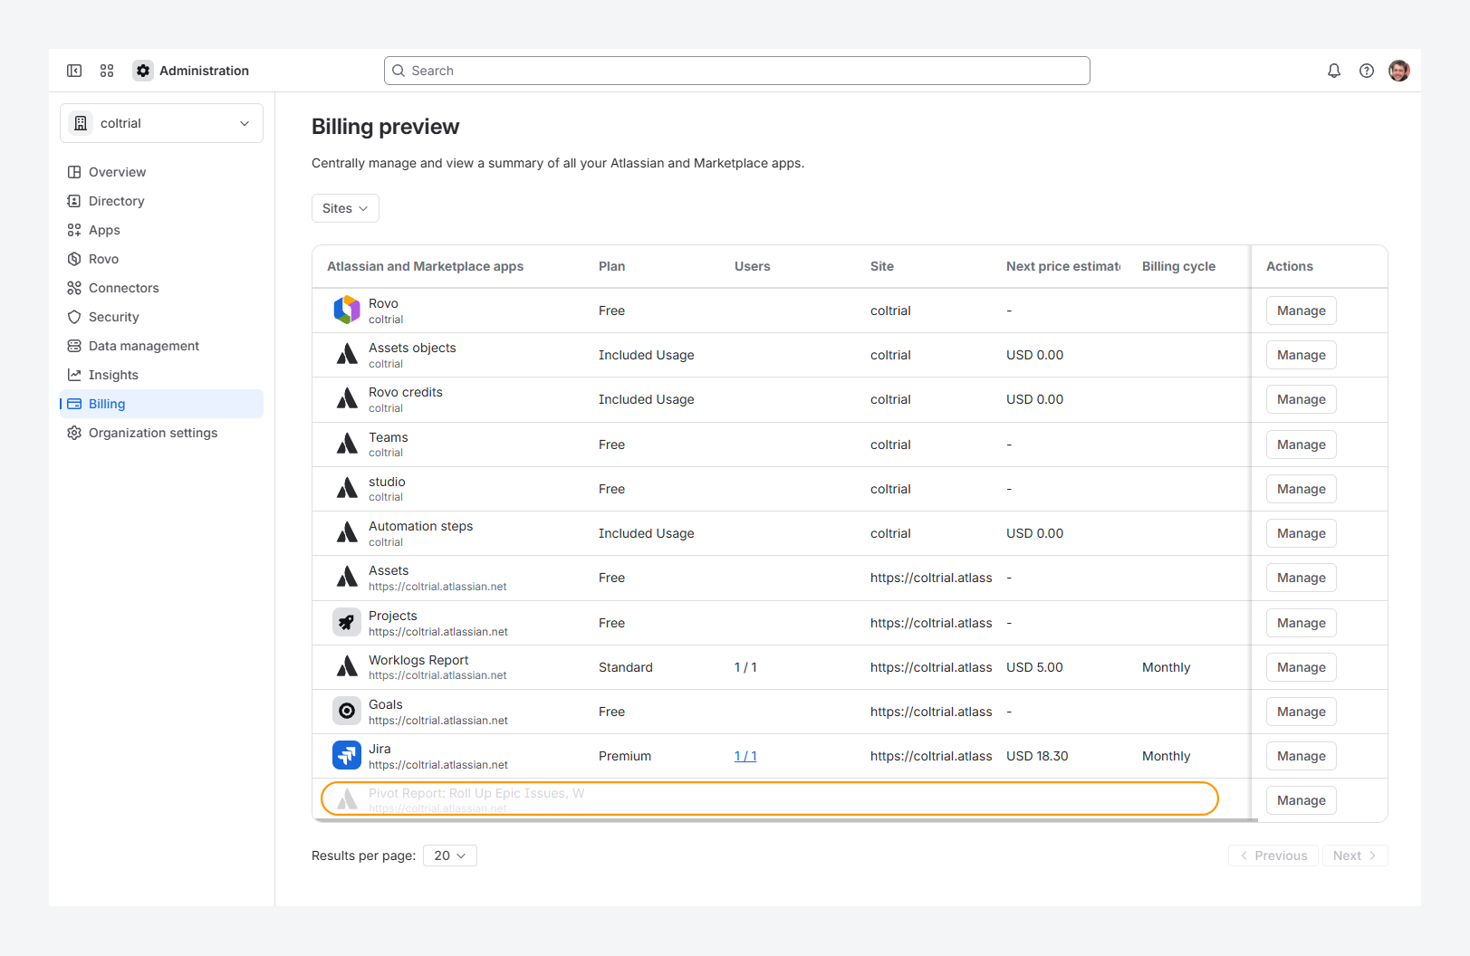
Task: Click Manage for the Assets row
Action: click(1301, 578)
